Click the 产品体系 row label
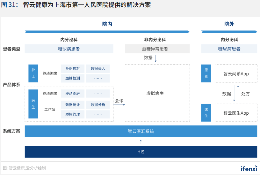Screen dimensions: 260x175 tap(11, 85)
